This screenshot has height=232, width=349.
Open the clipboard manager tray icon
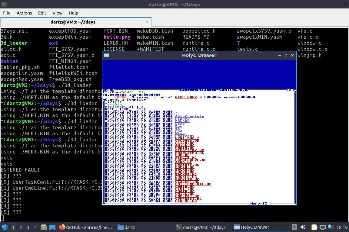[x=314, y=227]
